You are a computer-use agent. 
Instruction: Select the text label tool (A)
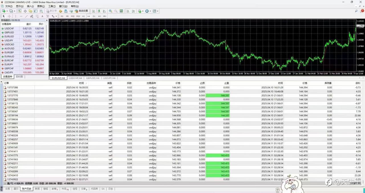point(42,16)
